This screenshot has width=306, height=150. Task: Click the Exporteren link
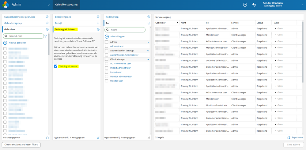(x=297, y=138)
